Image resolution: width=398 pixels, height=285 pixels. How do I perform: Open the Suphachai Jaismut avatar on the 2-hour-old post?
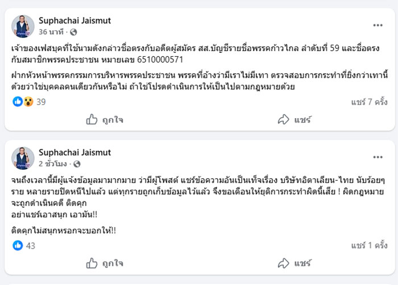[x=23, y=157]
